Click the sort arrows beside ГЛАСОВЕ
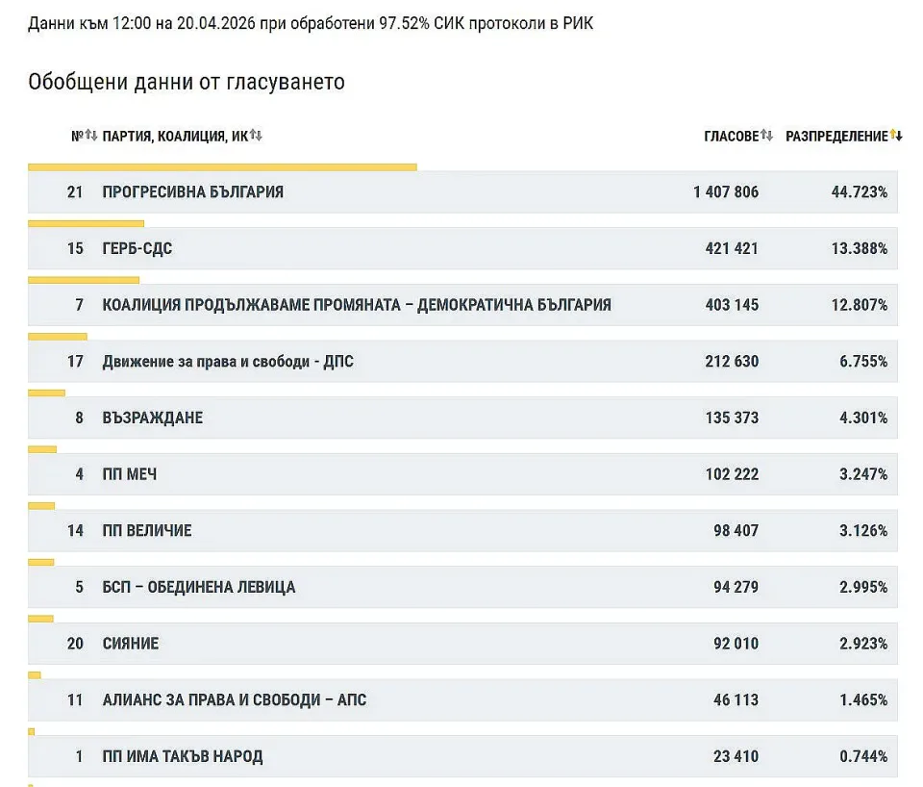Image resolution: width=923 pixels, height=787 pixels. click(x=766, y=136)
